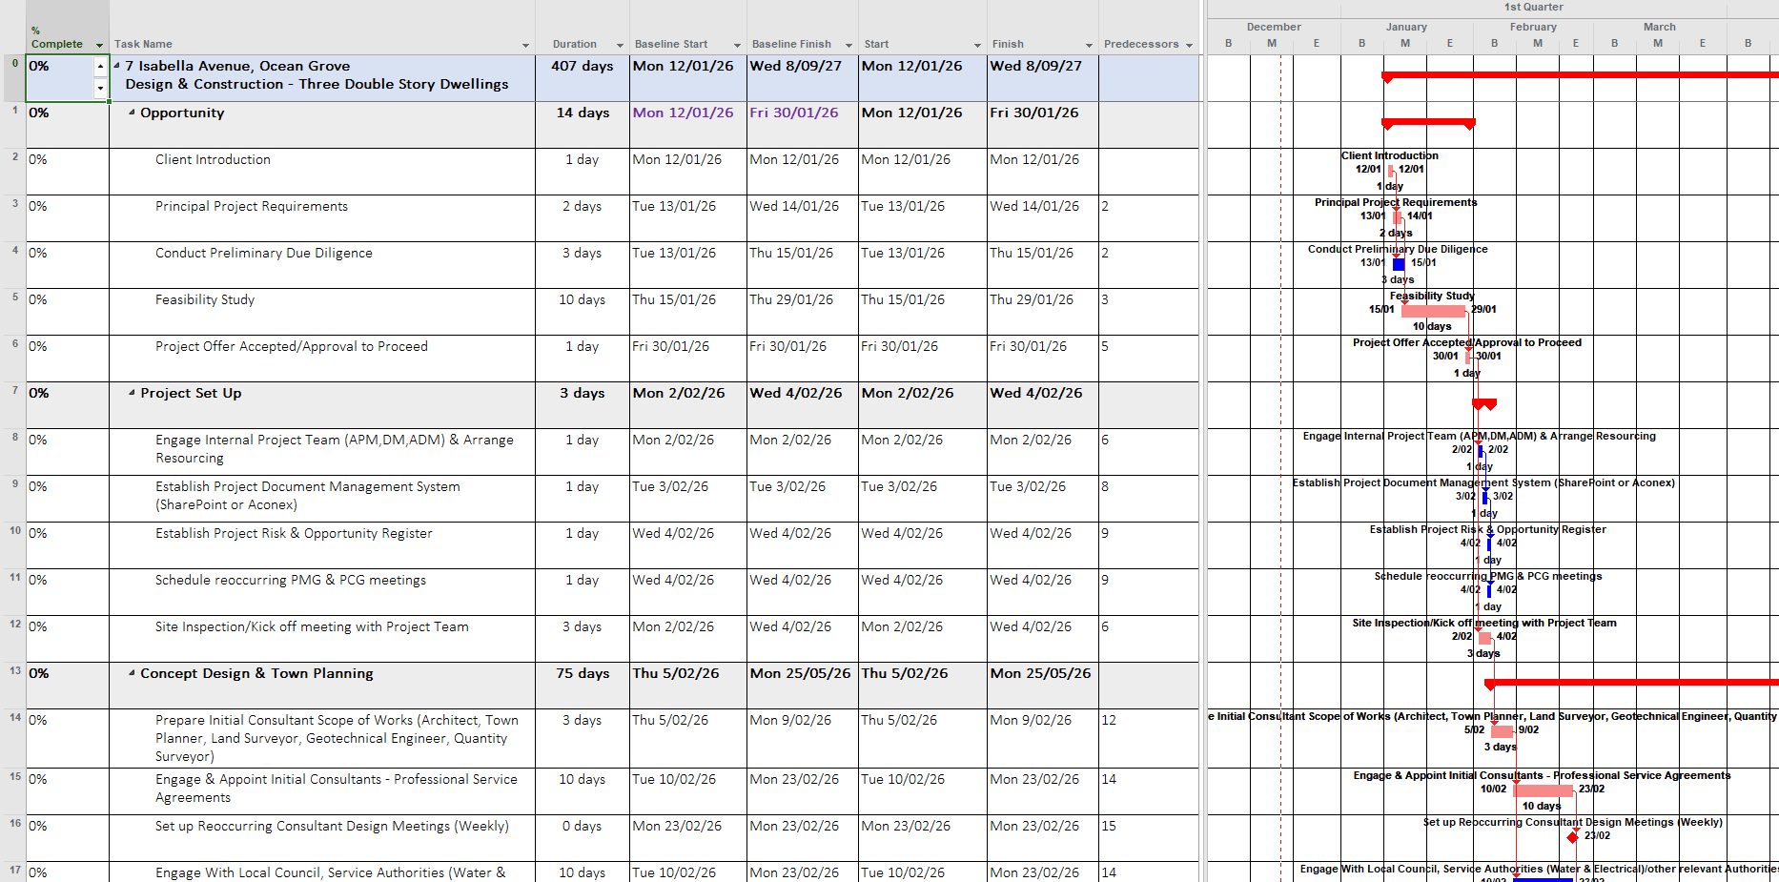
Task: Open the % Complete column filter dropdown
Action: 99,44
